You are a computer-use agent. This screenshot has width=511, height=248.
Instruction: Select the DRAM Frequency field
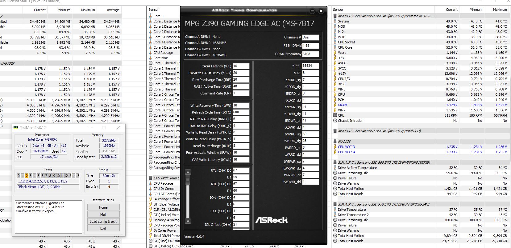tap(310, 54)
